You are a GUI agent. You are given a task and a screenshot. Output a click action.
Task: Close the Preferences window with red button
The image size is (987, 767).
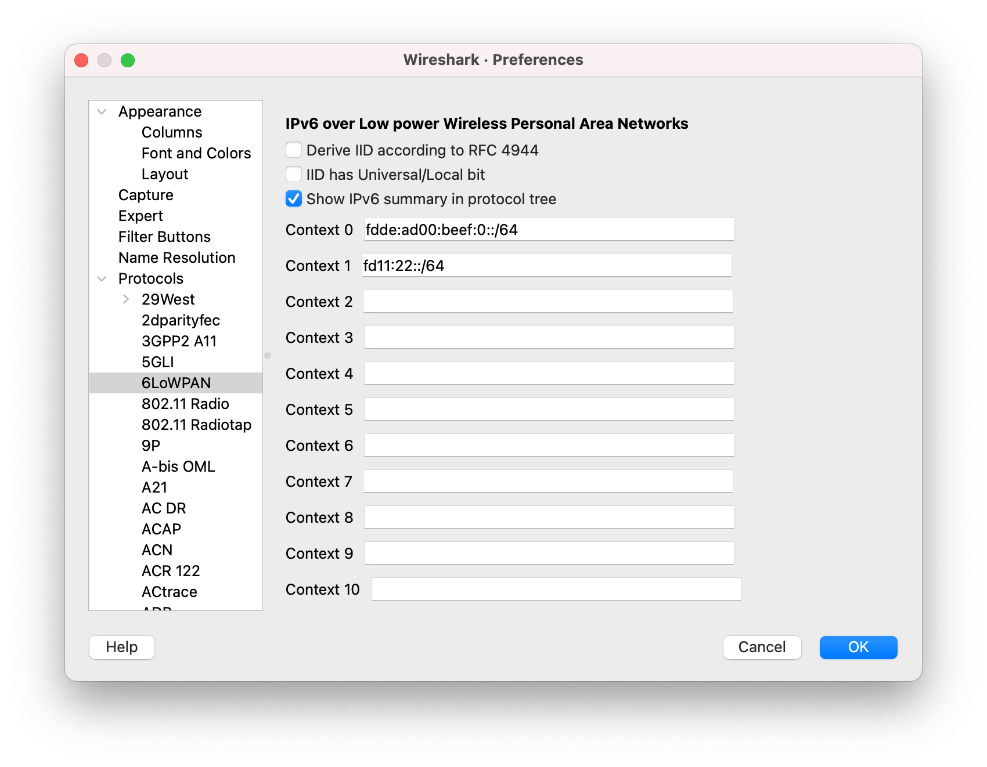coord(81,60)
